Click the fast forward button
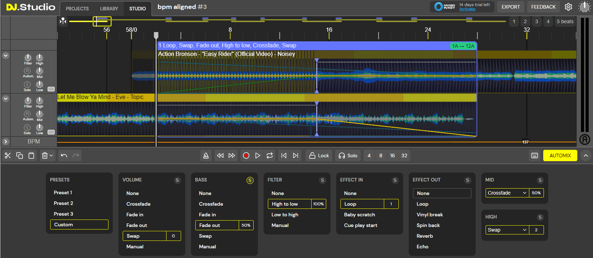The width and height of the screenshot is (593, 258). pos(232,156)
